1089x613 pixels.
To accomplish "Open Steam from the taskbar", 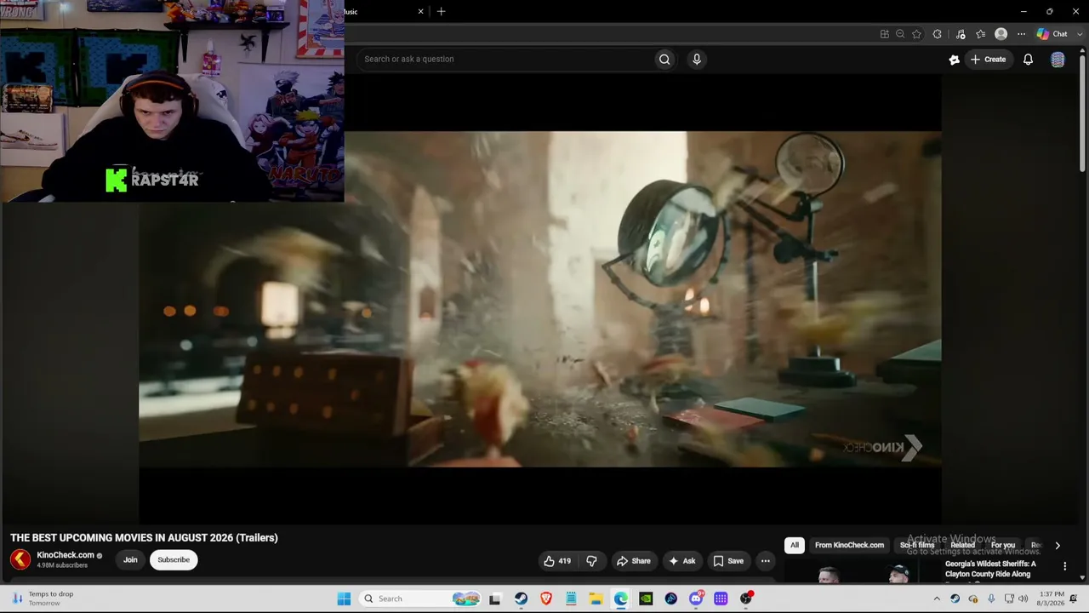I will pyautogui.click(x=521, y=599).
